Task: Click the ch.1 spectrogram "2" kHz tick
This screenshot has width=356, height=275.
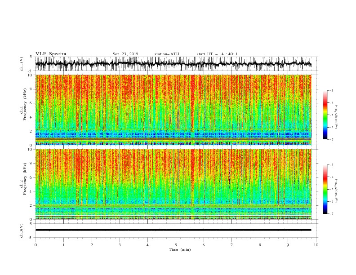Action: [31, 131]
